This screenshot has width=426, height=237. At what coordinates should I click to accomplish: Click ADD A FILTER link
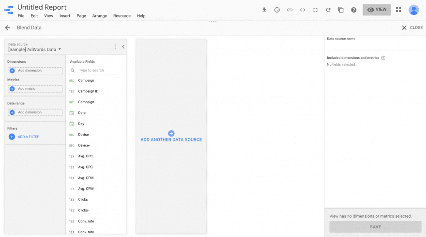point(29,137)
